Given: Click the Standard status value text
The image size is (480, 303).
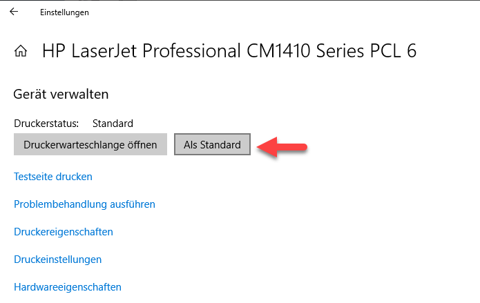Looking at the screenshot, I should [113, 124].
